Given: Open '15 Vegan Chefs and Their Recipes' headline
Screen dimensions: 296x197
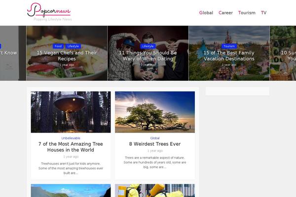Looking at the screenshot, I should coord(67,56).
